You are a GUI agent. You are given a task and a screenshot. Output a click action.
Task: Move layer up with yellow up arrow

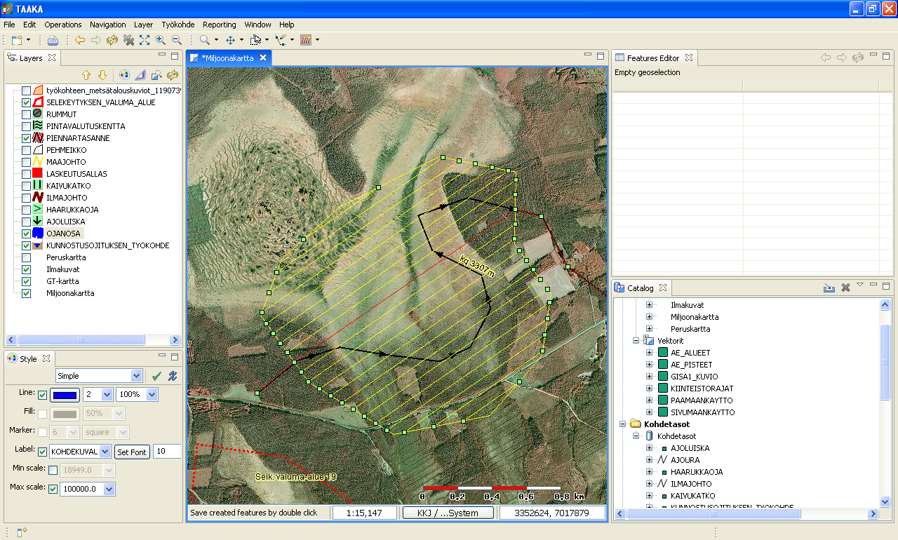point(87,75)
